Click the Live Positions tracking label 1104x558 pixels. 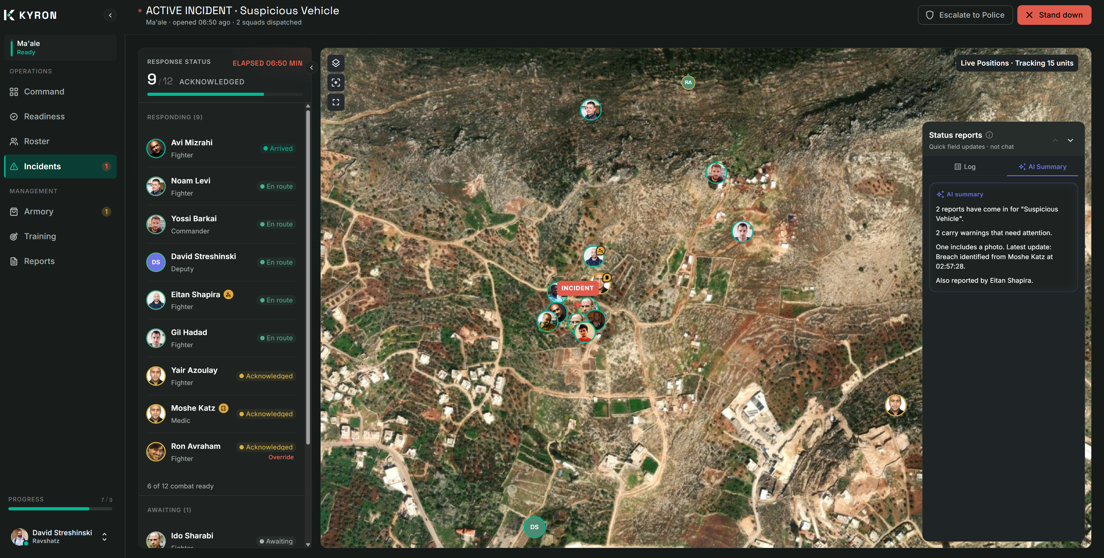tap(1016, 64)
